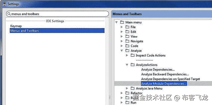Expand the Edit node arrow

point(122,32)
